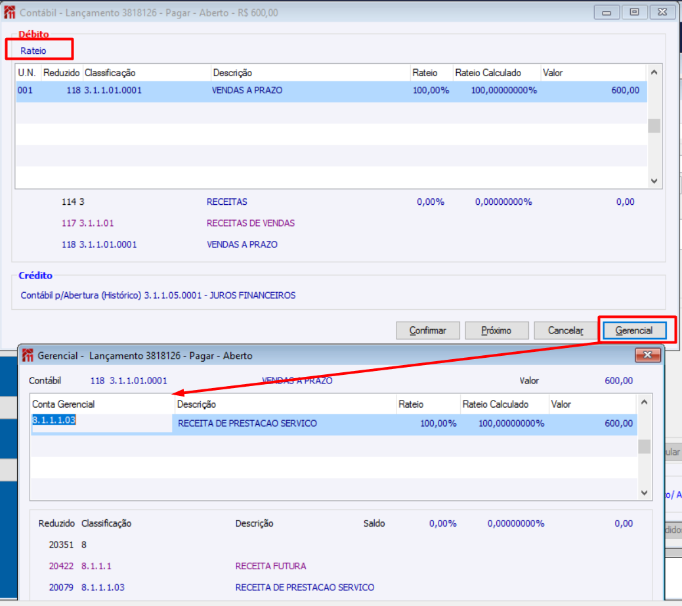
Task: Select the VENDAS A PRAZO row in Débito grid
Action: coord(331,91)
